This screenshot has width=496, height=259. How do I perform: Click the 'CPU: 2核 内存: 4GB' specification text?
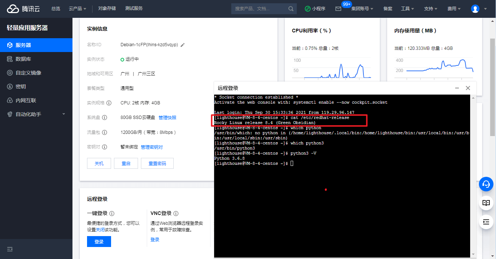[140, 103]
